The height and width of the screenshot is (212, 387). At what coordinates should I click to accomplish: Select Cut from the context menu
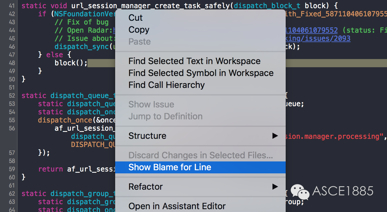point(136,18)
